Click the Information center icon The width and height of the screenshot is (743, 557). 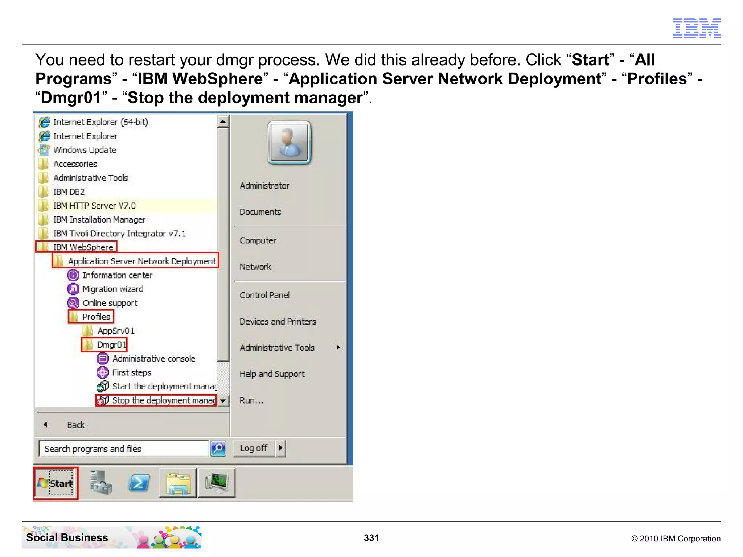(x=73, y=275)
